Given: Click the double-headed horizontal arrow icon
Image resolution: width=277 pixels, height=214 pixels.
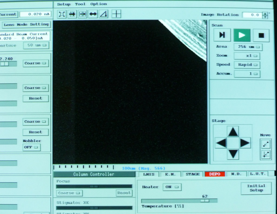Looking at the screenshot, I should (x=93, y=14).
